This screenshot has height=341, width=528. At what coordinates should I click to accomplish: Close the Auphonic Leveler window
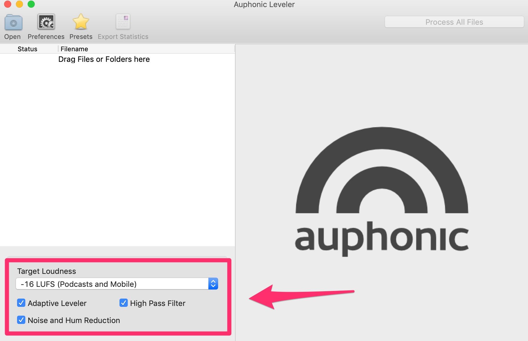coord(8,4)
